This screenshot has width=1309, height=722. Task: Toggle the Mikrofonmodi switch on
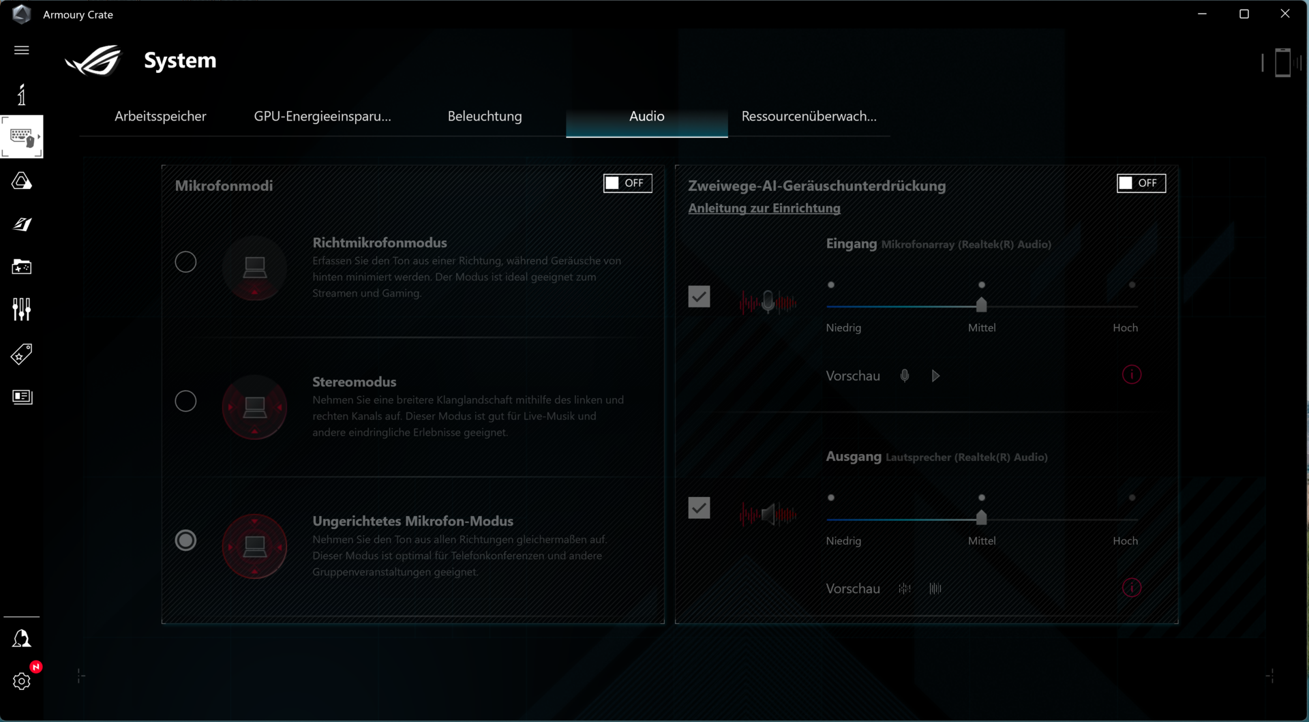tap(627, 183)
